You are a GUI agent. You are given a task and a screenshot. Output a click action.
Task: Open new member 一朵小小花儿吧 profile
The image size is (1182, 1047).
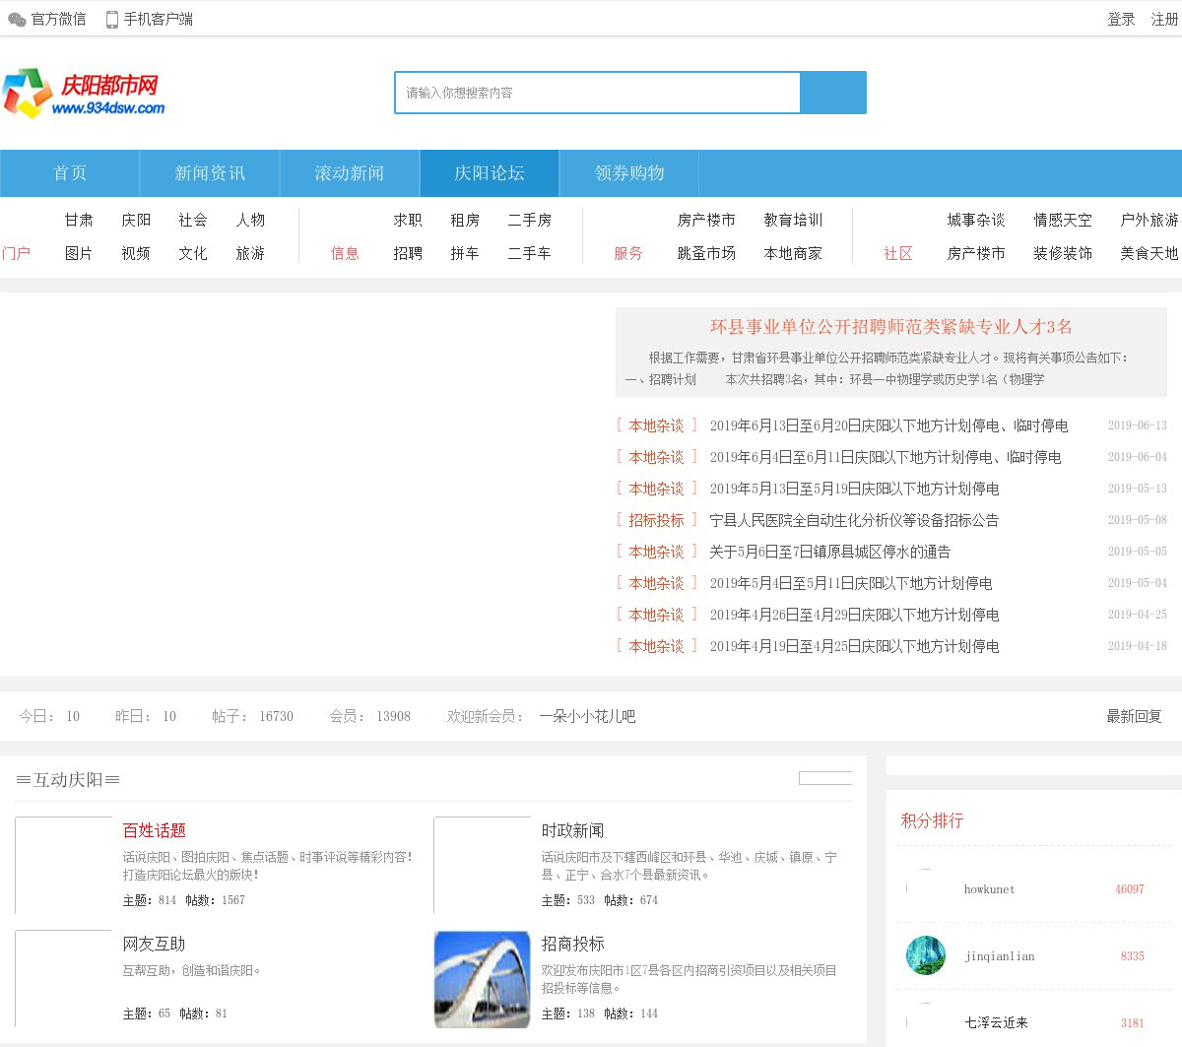[x=587, y=717]
